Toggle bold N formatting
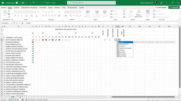 (x=15, y=16)
